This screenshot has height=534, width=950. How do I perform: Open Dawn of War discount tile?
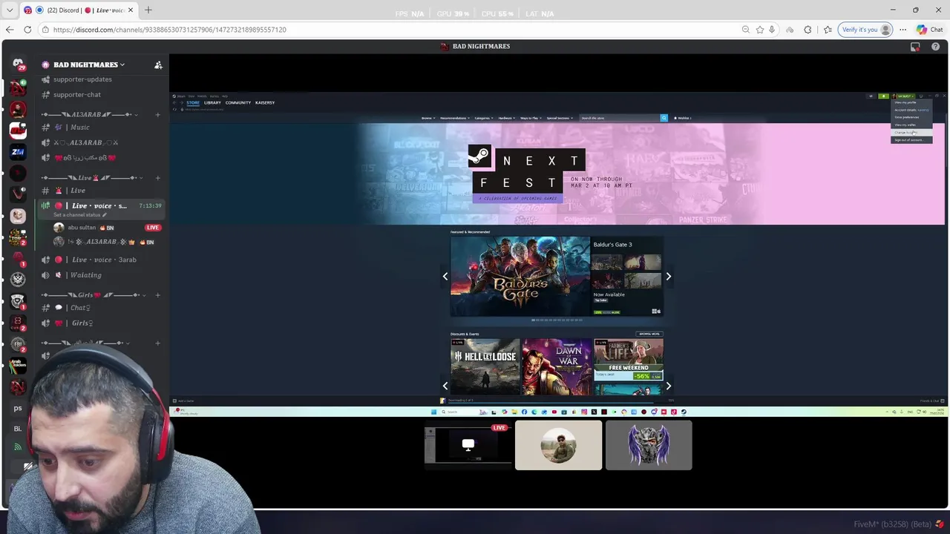[x=557, y=366]
